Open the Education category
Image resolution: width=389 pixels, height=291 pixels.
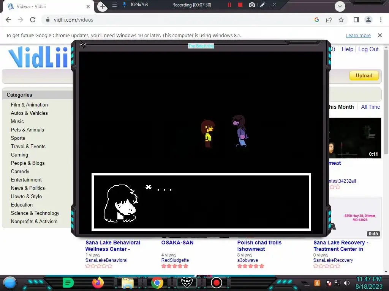coord(22,205)
